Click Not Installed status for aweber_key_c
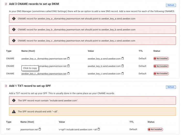The height and width of the screenshot is (135, 181). click(161, 73)
